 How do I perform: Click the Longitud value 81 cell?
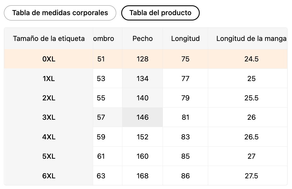185,117
